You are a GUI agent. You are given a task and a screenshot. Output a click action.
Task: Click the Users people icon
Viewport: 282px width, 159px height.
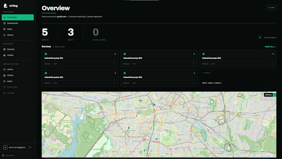(4, 81)
